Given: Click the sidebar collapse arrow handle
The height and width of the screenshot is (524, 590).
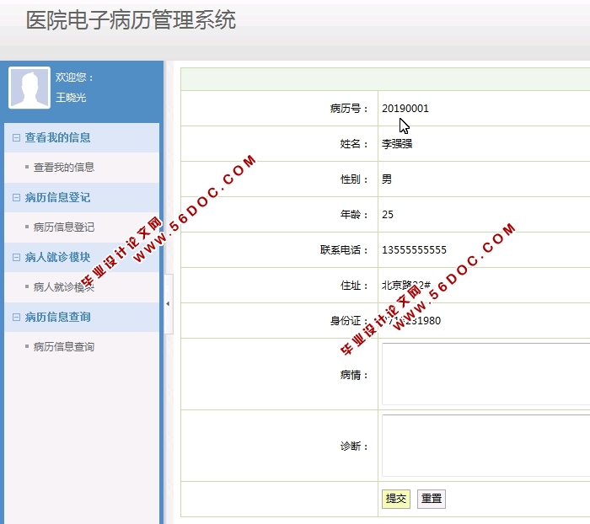Looking at the screenshot, I should click(x=167, y=303).
